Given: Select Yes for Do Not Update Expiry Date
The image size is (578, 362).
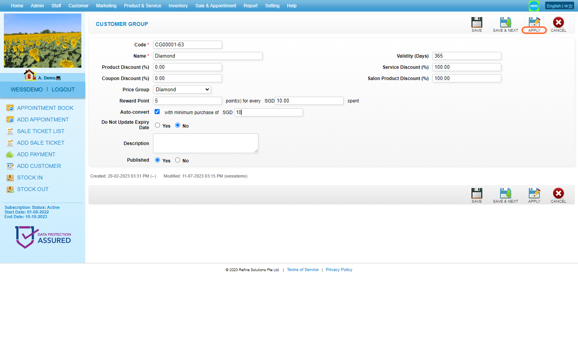Looking at the screenshot, I should (157, 125).
